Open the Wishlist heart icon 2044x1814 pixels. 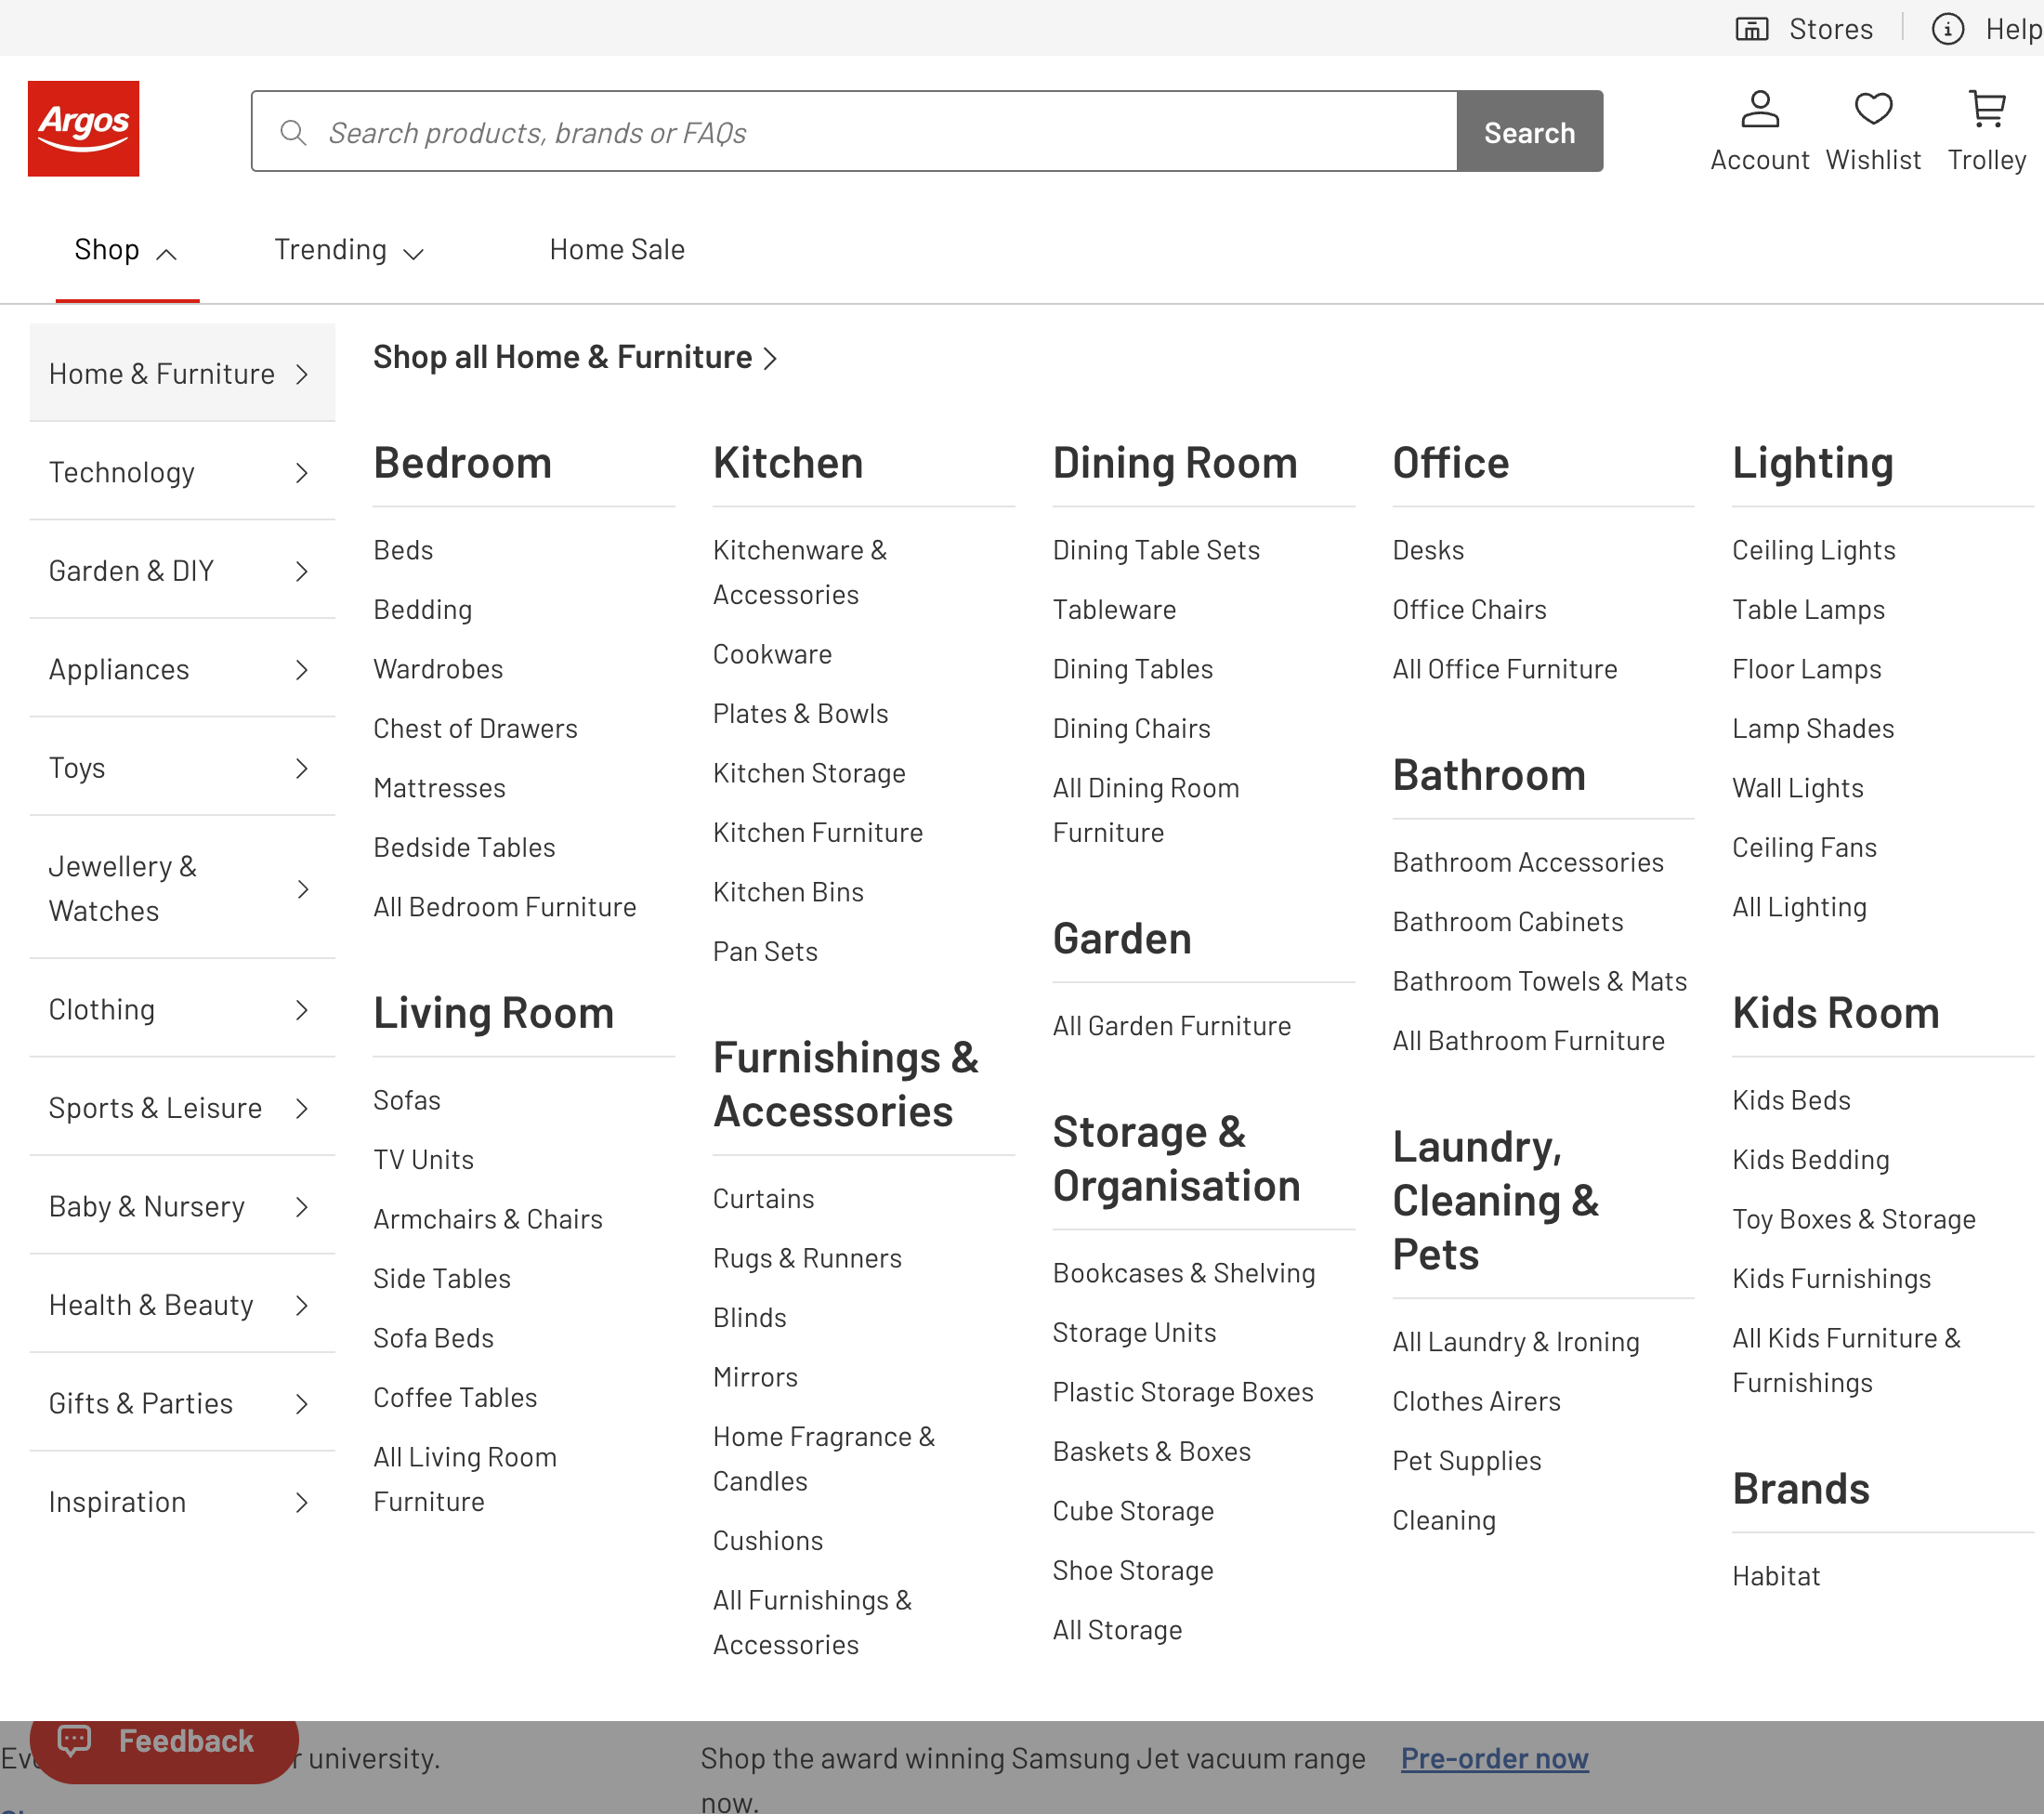pyautogui.click(x=1873, y=110)
